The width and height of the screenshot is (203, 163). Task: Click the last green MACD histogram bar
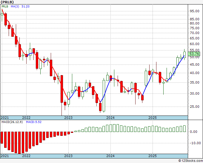[184, 129]
